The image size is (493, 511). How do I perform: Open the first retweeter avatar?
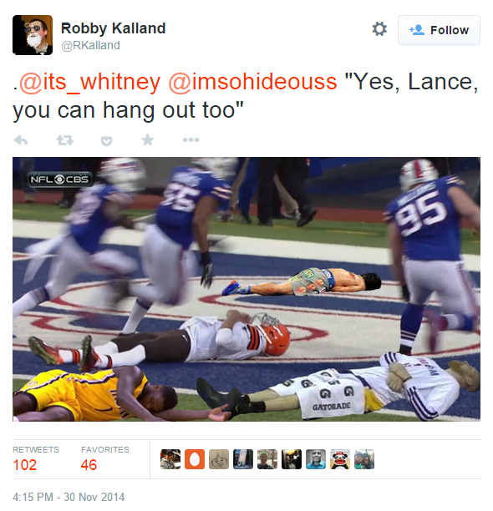170,459
